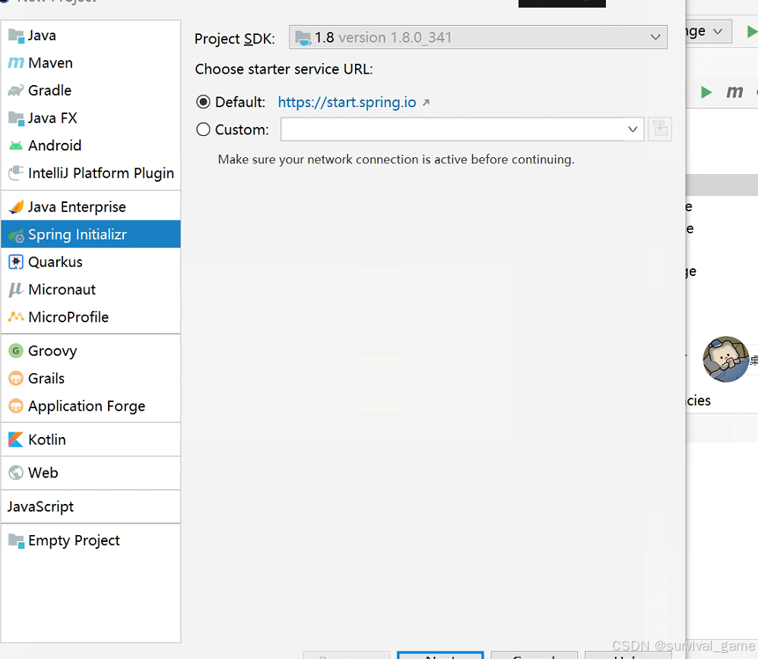
Task: Click the Quarkus icon
Action: point(16,262)
